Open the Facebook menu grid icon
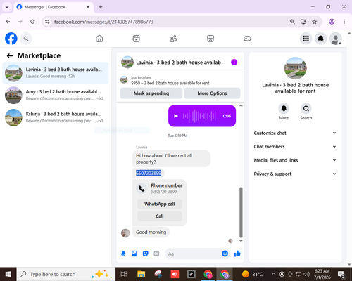Screen dimensions: 352x281 (306, 39)
